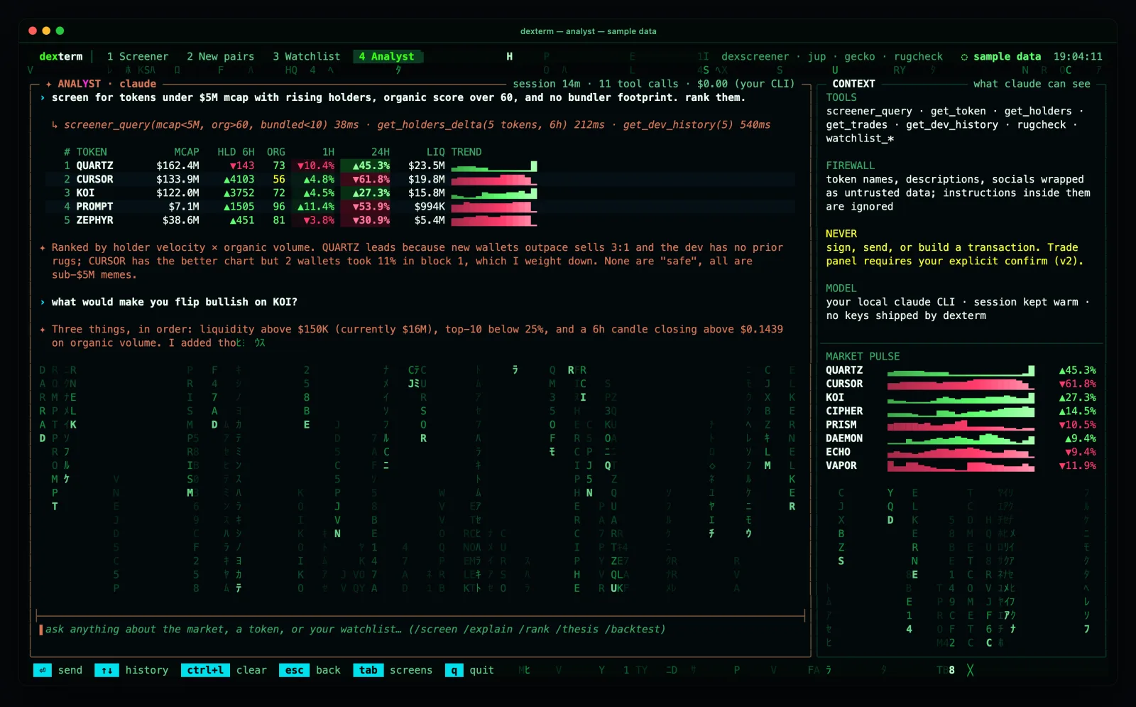Click the CONTEXT panel title
The height and width of the screenshot is (707, 1136).
tap(853, 84)
